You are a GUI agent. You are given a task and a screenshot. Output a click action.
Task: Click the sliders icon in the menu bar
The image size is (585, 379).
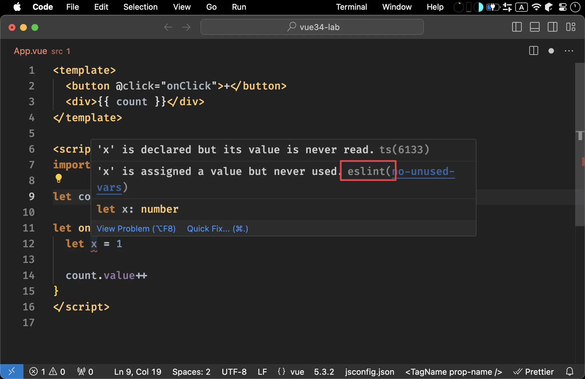coord(507,7)
